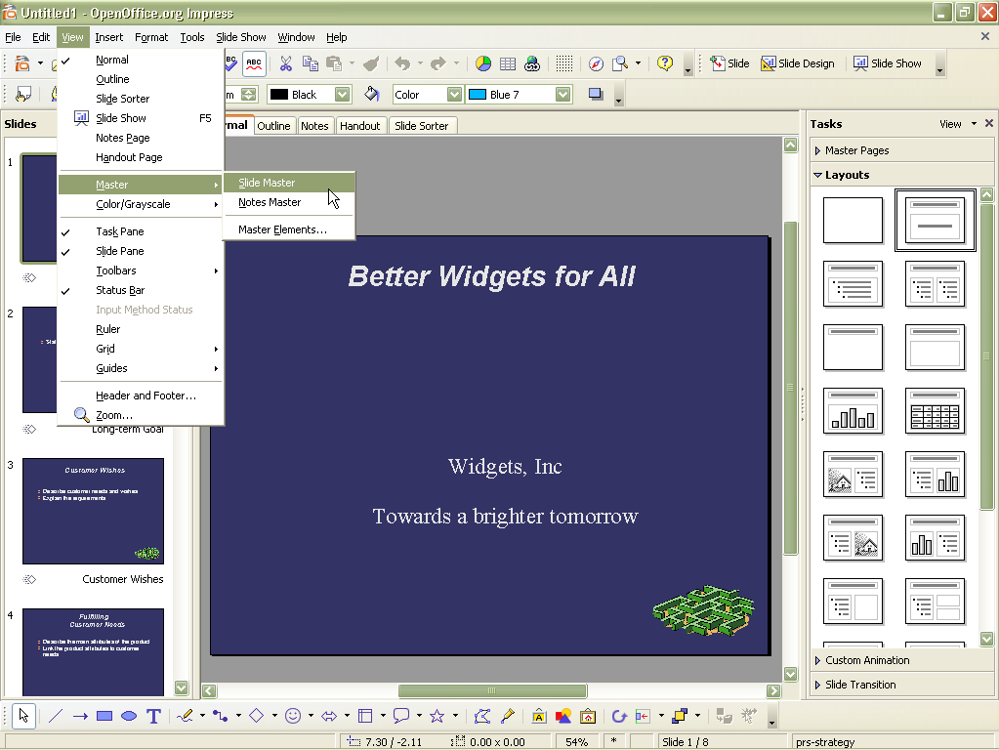Select the Connector tool
This screenshot has width=999, height=750.
click(221, 716)
